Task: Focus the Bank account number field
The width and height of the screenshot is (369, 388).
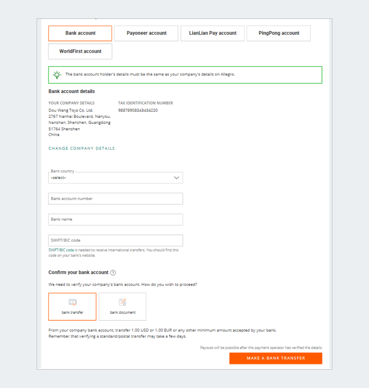Action: coord(115,199)
